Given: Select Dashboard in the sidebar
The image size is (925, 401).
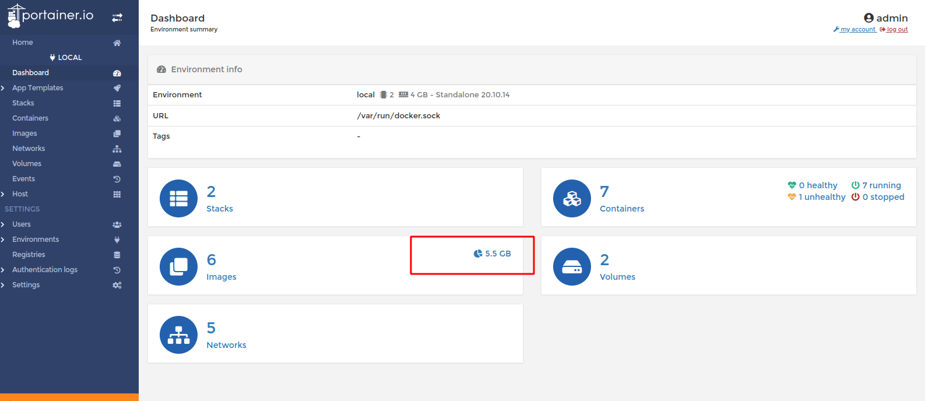Looking at the screenshot, I should click(x=30, y=73).
